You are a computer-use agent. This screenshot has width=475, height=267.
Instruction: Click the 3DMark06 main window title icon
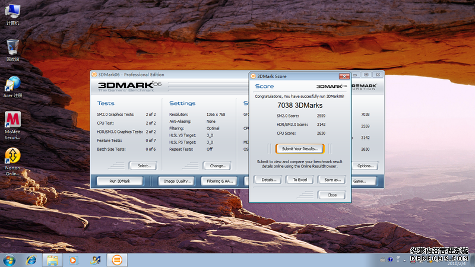[x=94, y=75]
